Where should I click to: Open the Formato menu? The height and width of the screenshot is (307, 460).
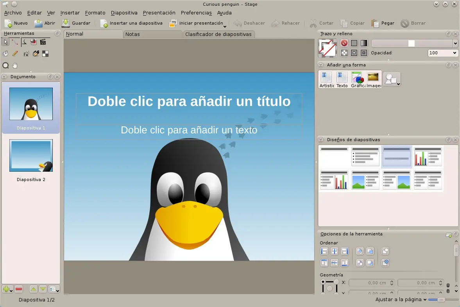coord(95,13)
